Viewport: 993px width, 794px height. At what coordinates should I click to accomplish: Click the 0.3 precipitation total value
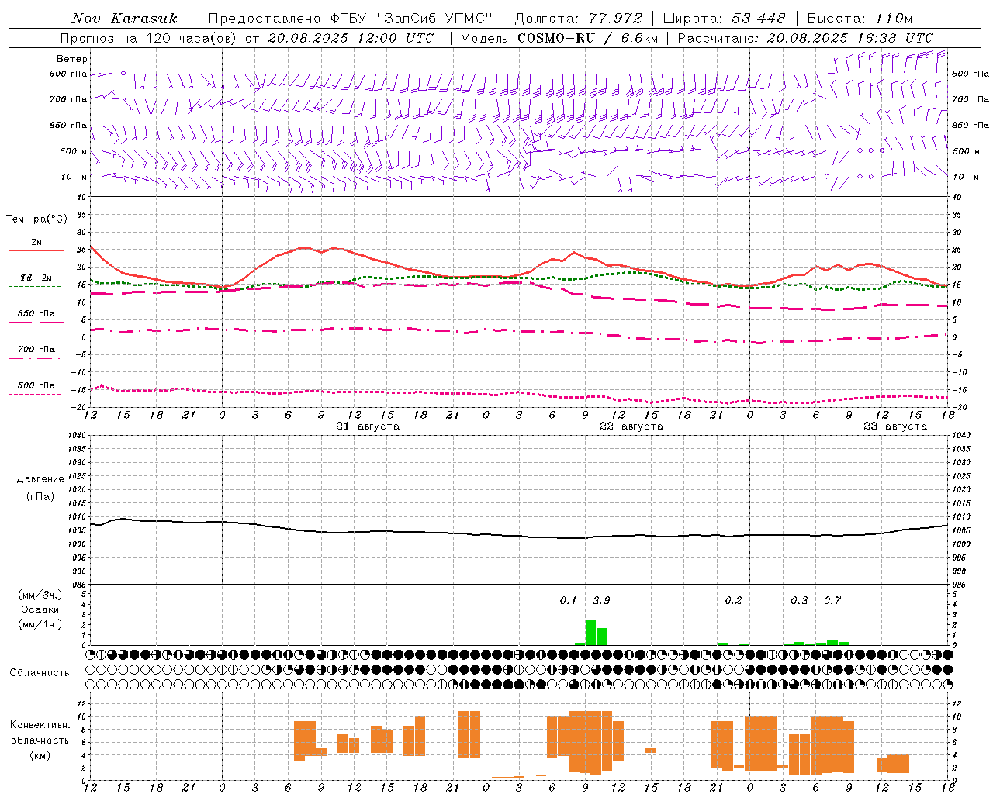799,600
